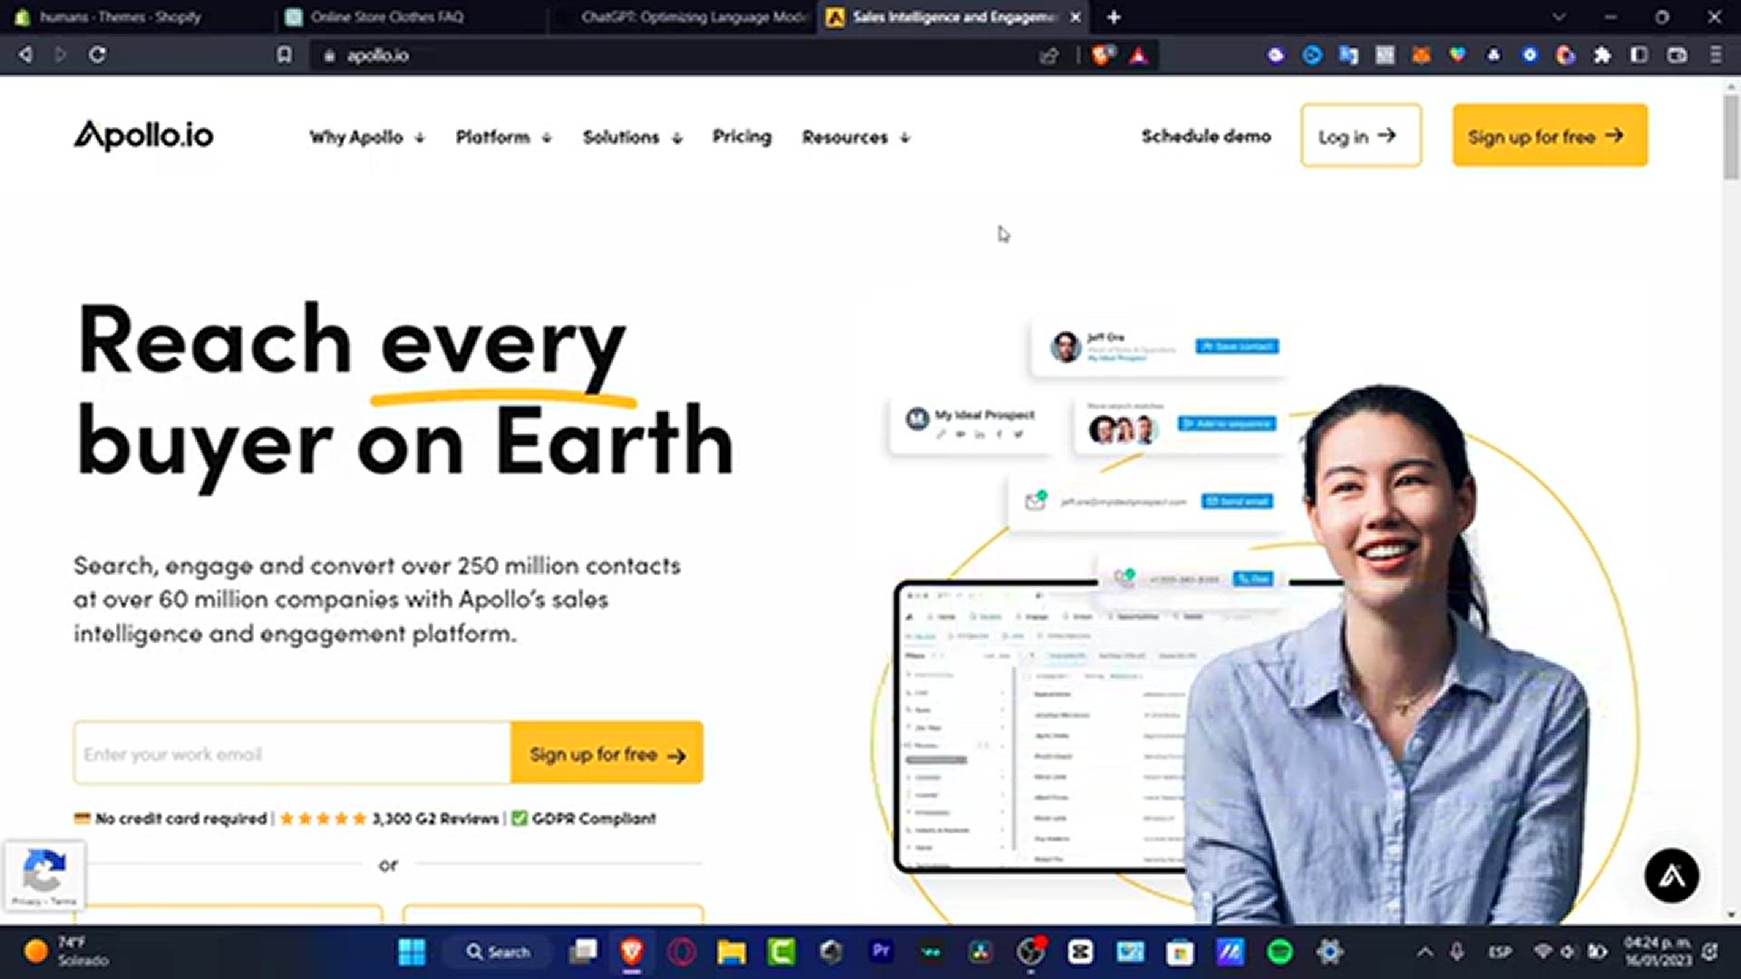The image size is (1741, 979).
Task: Open a new browser tab
Action: coord(1114,17)
